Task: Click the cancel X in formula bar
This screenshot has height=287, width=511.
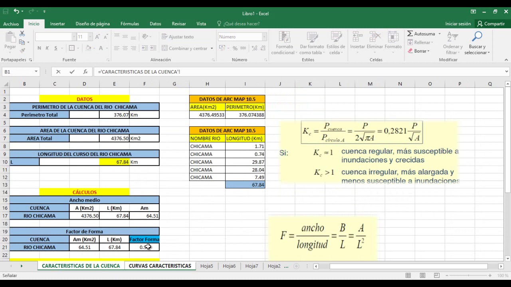Action: coord(58,72)
